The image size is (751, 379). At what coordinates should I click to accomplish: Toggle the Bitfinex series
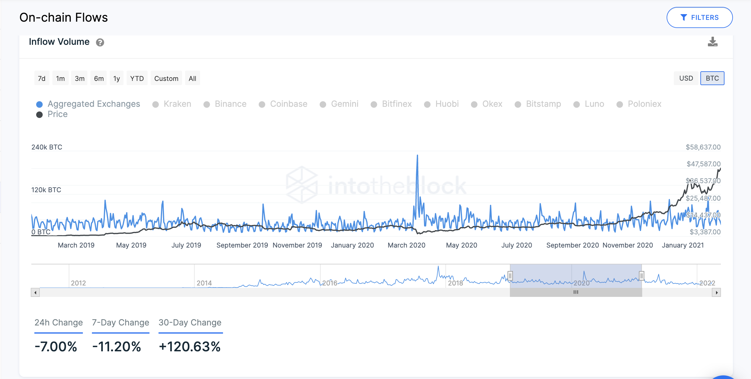click(391, 104)
